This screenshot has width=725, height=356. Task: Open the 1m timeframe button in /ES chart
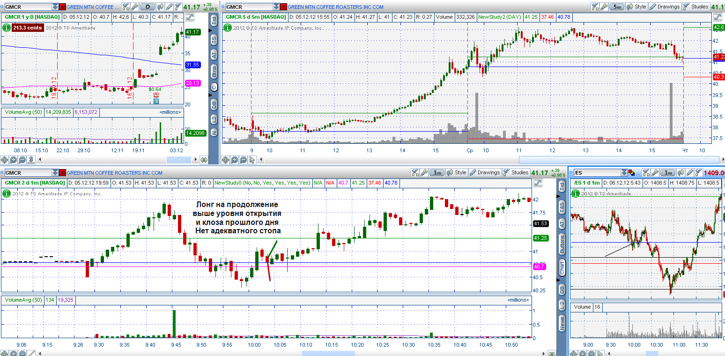[x=669, y=172]
